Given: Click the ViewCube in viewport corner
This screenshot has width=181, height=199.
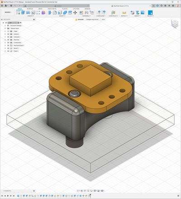Looking at the screenshot, I should click(175, 24).
